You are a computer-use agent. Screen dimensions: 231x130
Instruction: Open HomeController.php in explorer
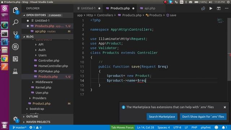point(53,66)
